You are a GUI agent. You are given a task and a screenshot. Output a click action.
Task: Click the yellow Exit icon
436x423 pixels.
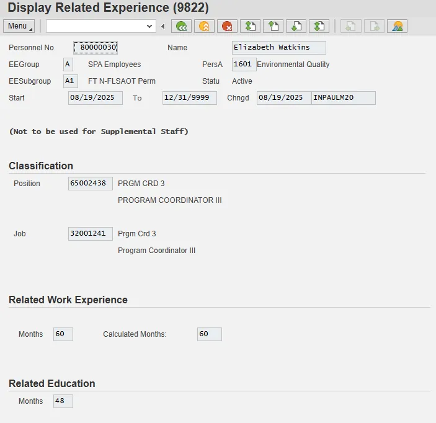coord(204,26)
